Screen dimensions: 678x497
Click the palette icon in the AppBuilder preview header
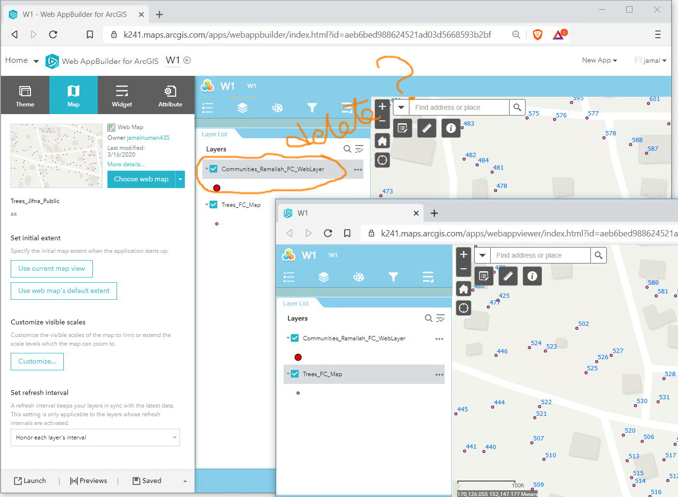[277, 108]
